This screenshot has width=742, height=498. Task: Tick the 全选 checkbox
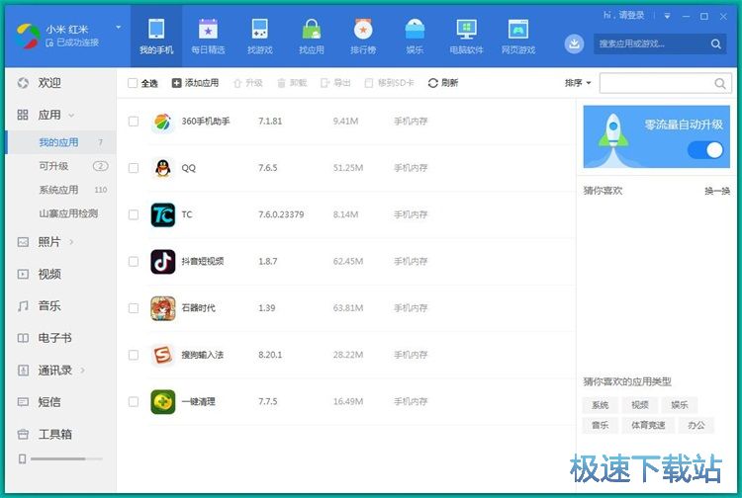click(x=133, y=83)
